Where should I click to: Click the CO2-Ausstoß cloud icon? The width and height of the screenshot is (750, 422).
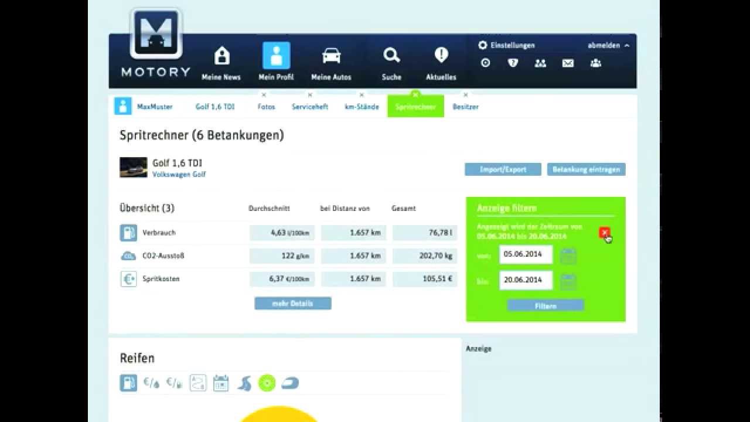tap(128, 256)
